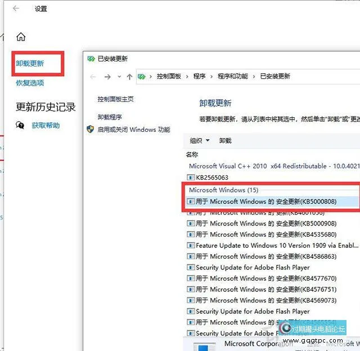Viewport: 360px width, 351px height.
Task: Expand chevron before 控制面板 breadcrumb
Action: tap(151, 77)
